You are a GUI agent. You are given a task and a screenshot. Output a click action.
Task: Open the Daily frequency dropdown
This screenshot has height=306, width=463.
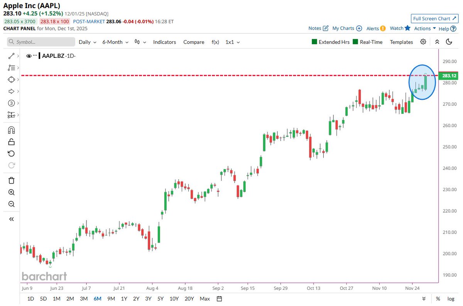[88, 42]
